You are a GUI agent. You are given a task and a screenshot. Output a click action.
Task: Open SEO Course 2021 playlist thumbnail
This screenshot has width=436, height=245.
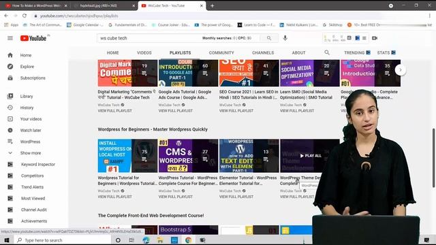249,73
